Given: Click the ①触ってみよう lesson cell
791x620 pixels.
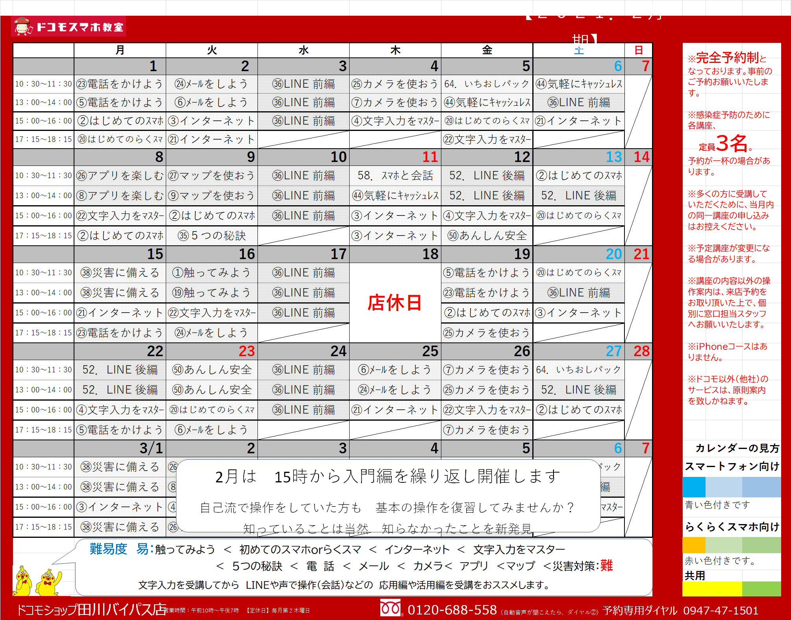Looking at the screenshot, I should pyautogui.click(x=211, y=272).
